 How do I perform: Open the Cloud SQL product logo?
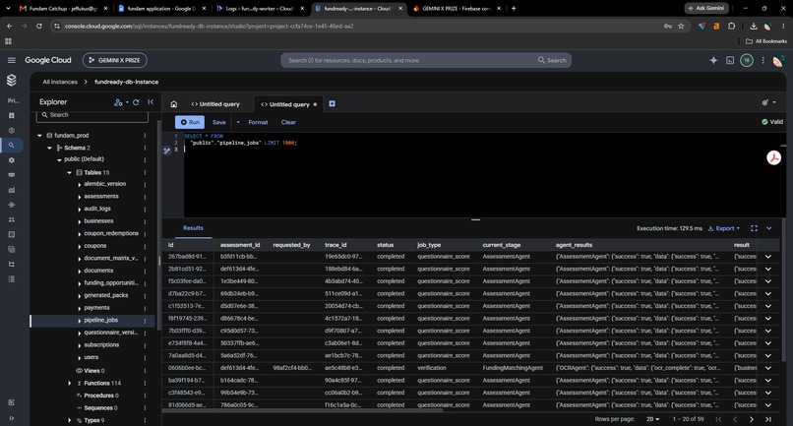point(11,80)
